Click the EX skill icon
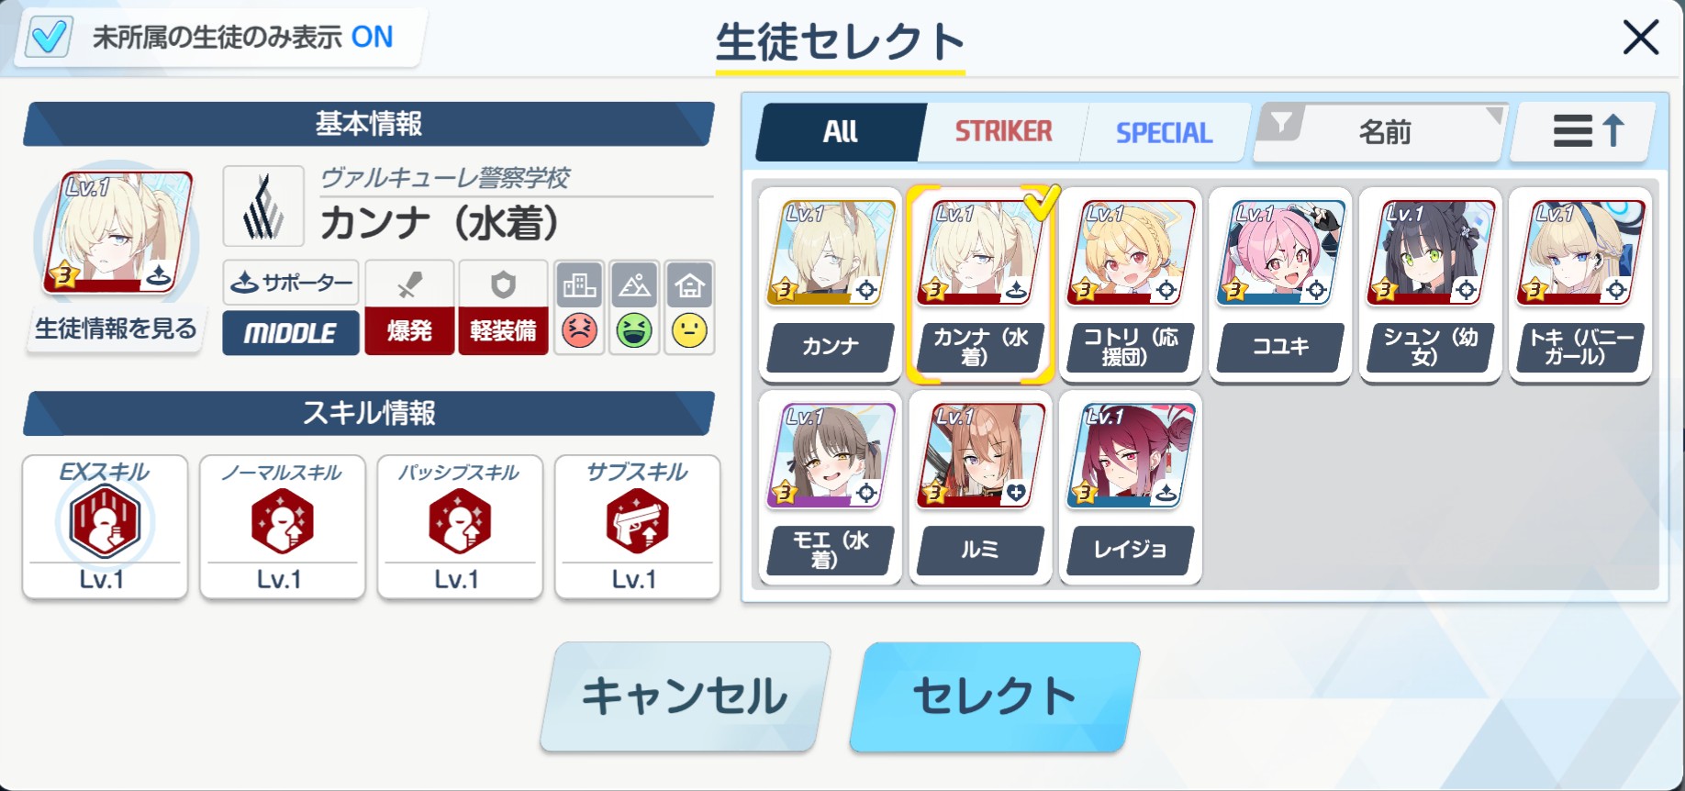 coord(105,522)
